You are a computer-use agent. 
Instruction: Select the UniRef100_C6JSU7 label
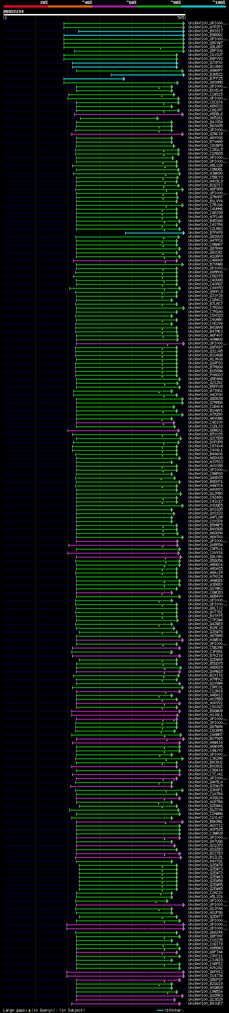click(x=205, y=55)
